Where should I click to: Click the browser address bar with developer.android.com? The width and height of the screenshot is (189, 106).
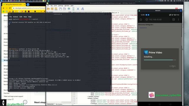pos(29,8)
